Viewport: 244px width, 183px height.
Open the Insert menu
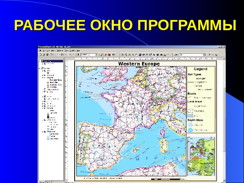[53, 50]
